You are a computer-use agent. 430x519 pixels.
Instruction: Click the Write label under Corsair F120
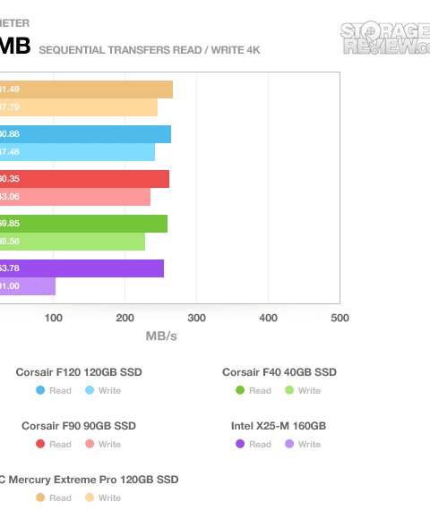tap(109, 390)
